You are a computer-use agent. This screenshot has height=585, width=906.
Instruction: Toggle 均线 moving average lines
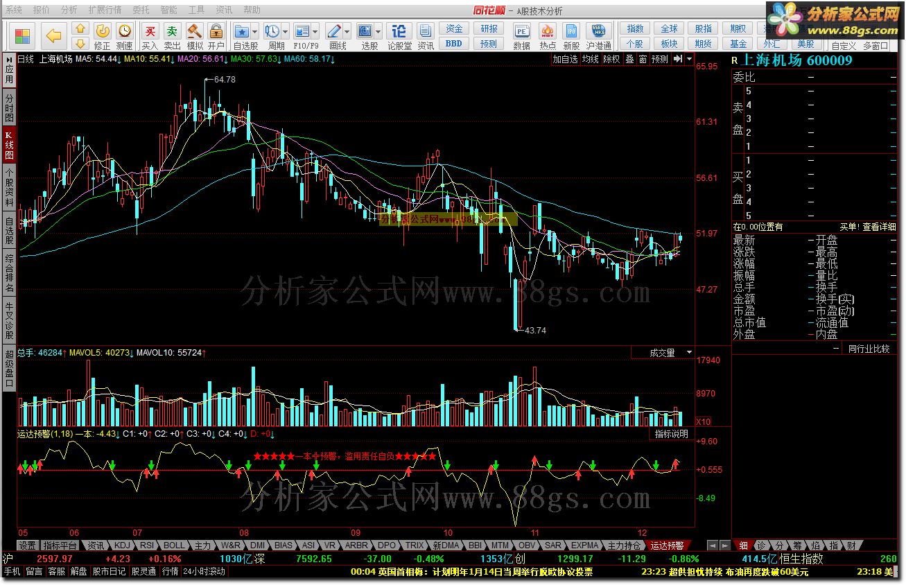coord(590,60)
